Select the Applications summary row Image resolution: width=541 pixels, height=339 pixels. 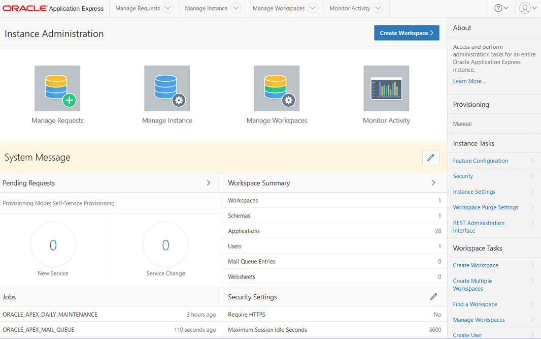tap(334, 231)
